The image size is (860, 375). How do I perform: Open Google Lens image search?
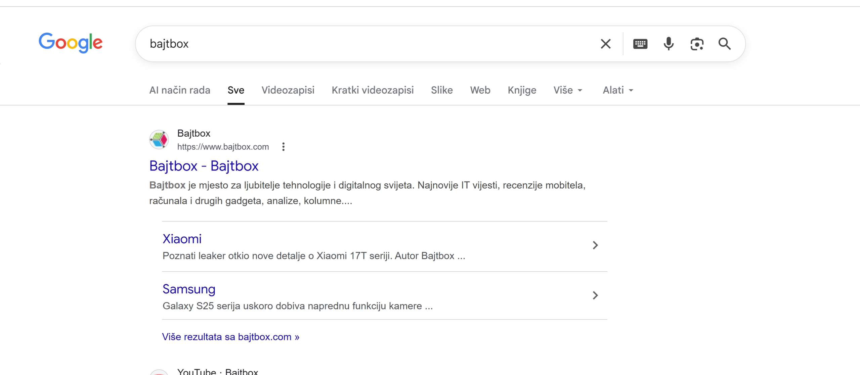click(x=697, y=44)
